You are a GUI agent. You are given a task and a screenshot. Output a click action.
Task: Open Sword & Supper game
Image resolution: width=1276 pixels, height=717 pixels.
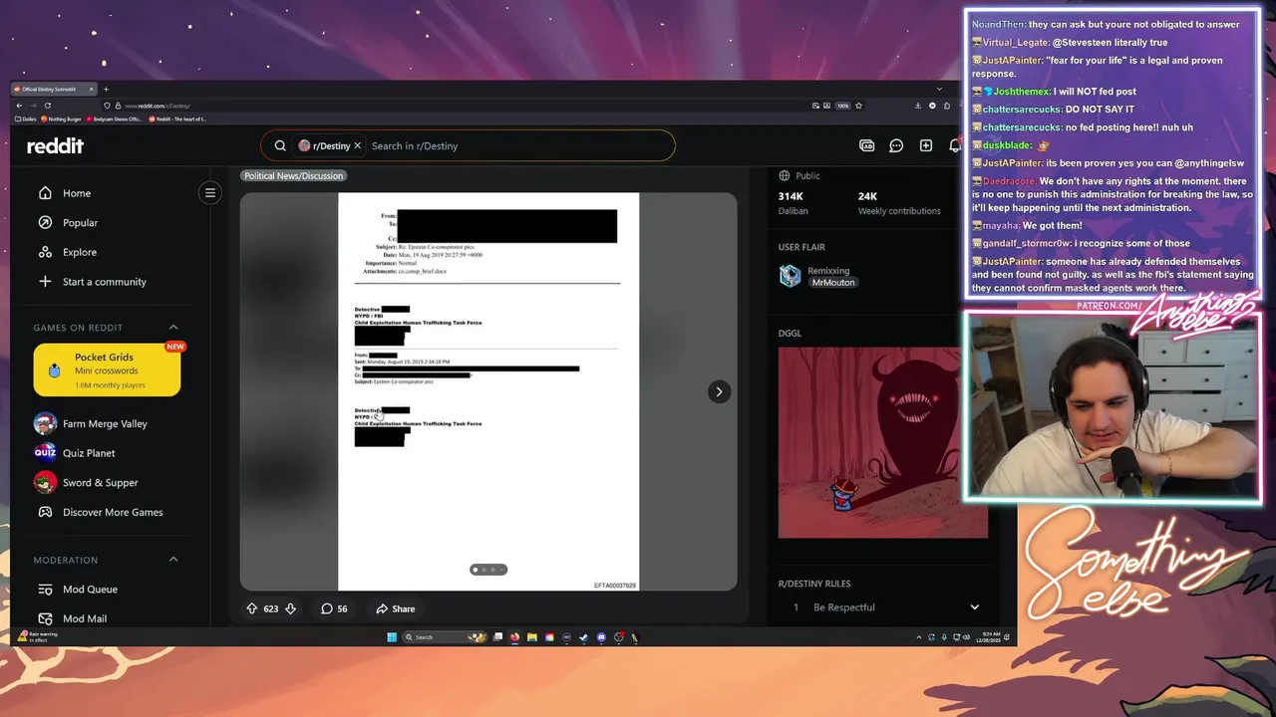pos(100,483)
